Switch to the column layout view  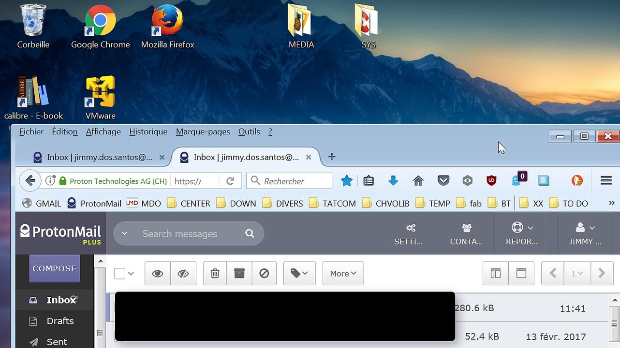[x=496, y=274]
